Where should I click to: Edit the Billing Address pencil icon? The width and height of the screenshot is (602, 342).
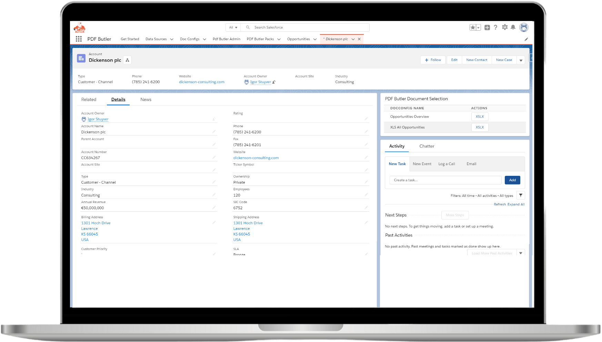click(214, 223)
